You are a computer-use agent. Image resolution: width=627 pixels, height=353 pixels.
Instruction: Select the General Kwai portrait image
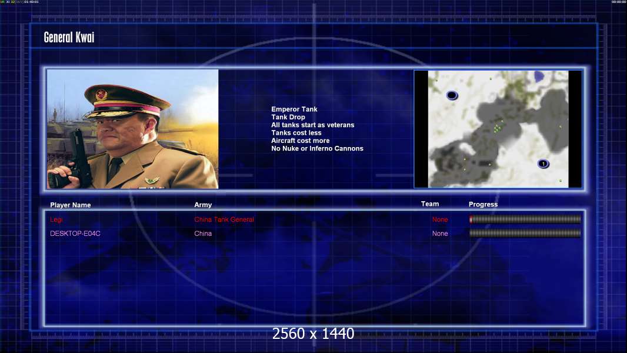pyautogui.click(x=133, y=129)
